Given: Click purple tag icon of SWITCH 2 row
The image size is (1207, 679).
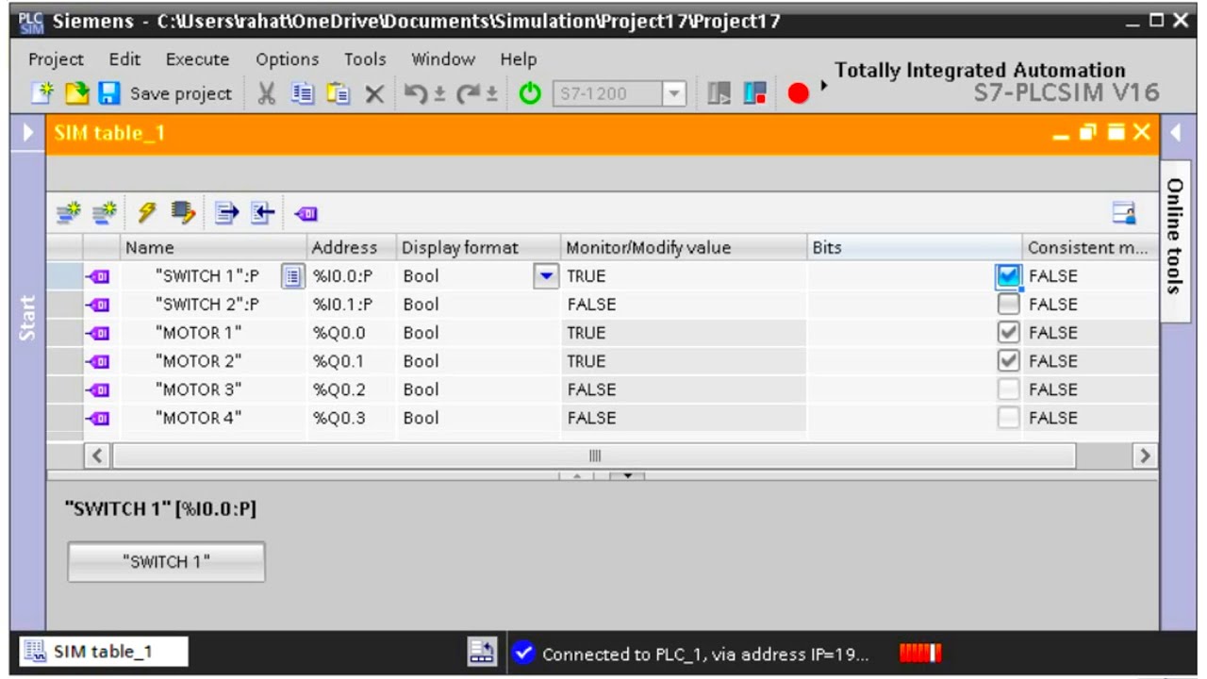Looking at the screenshot, I should pos(98,305).
